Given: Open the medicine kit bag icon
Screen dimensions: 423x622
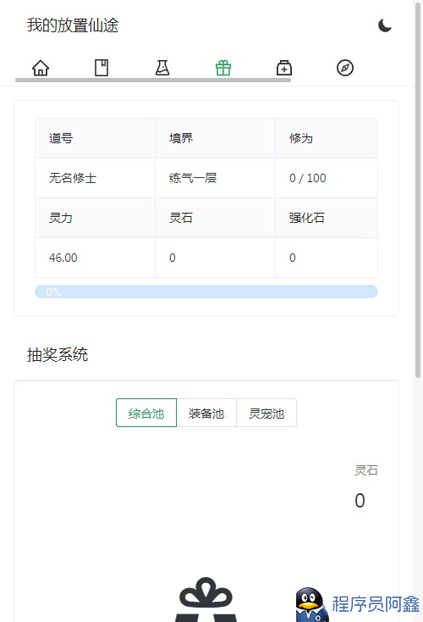Looking at the screenshot, I should (x=284, y=68).
